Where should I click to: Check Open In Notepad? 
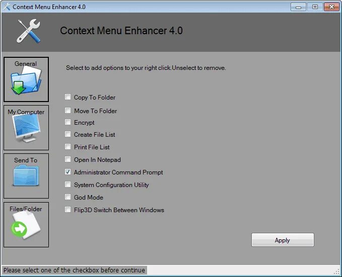(x=68, y=159)
